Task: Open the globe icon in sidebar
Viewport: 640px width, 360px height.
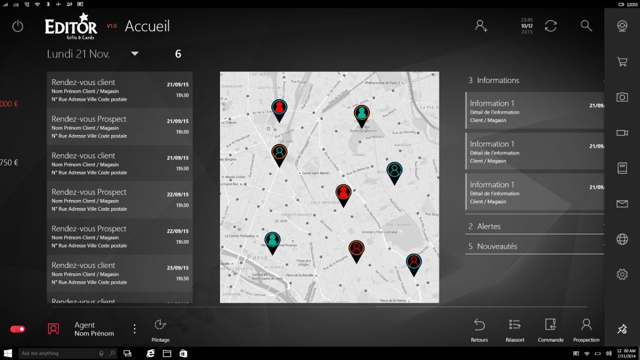Action: point(622,239)
